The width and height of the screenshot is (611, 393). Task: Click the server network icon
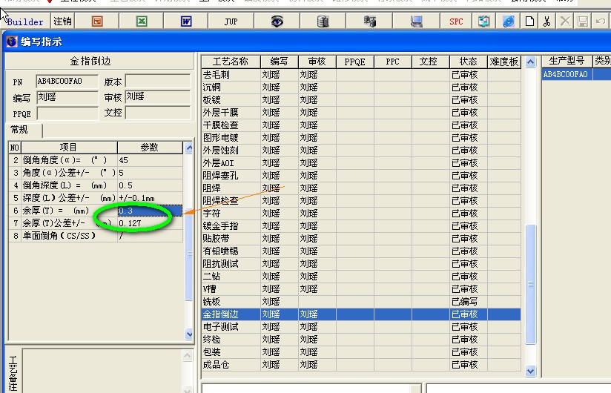(369, 22)
